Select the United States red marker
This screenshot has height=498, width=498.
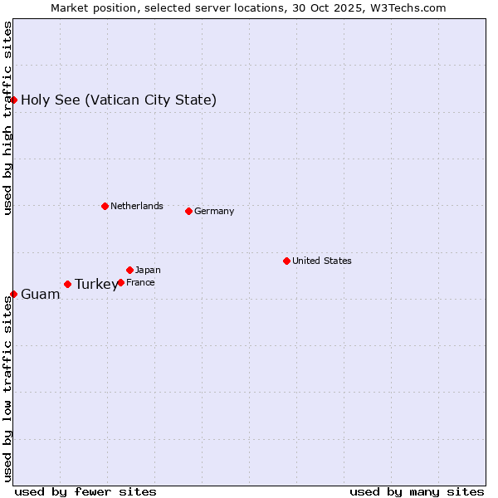286,261
